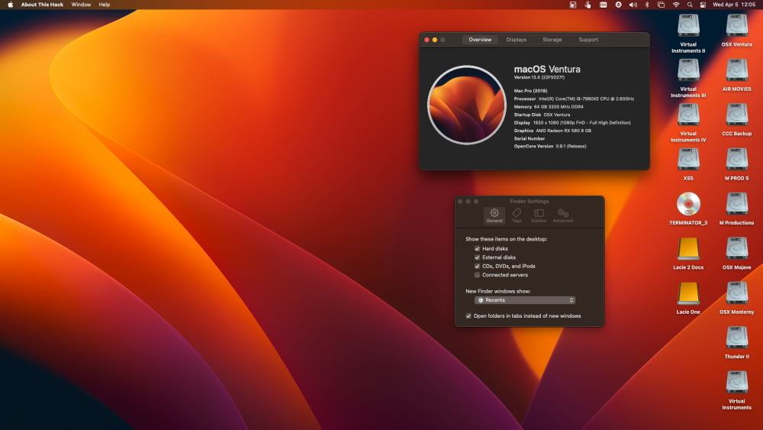Open Spotlight search in menu bar
Image resolution: width=763 pixels, height=430 pixels.
690,5
